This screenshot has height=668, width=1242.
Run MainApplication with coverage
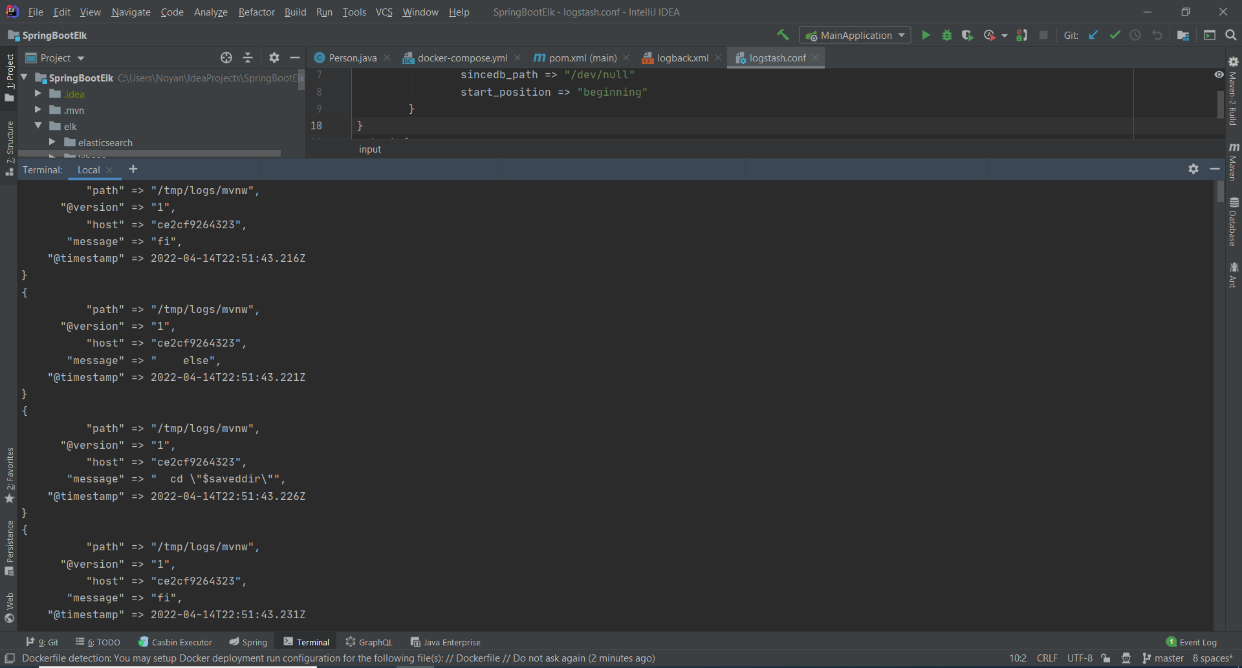(967, 35)
